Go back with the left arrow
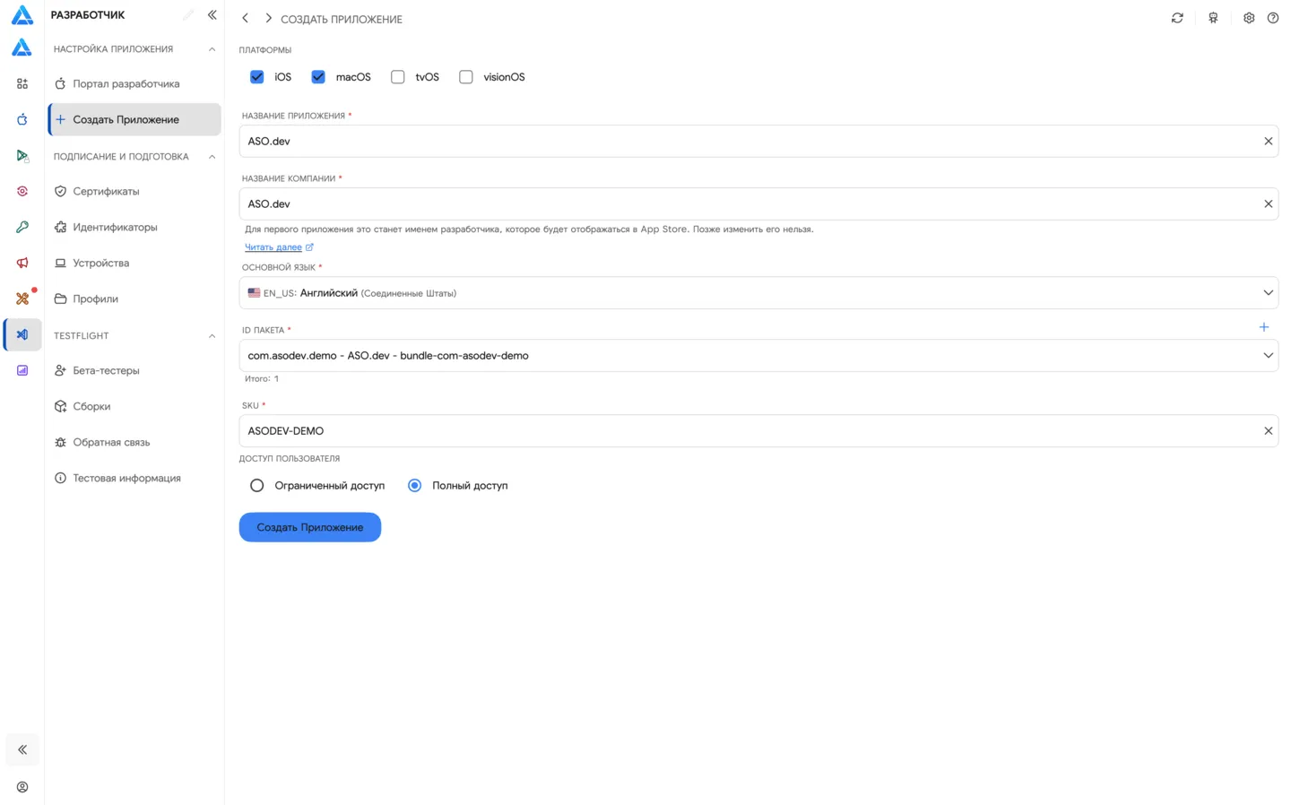Screen dimensions: 1291x805 pos(246,18)
